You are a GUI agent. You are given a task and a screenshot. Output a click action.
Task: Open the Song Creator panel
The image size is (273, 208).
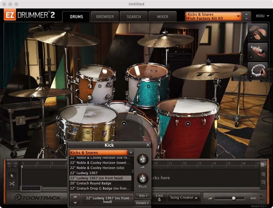tap(184, 197)
